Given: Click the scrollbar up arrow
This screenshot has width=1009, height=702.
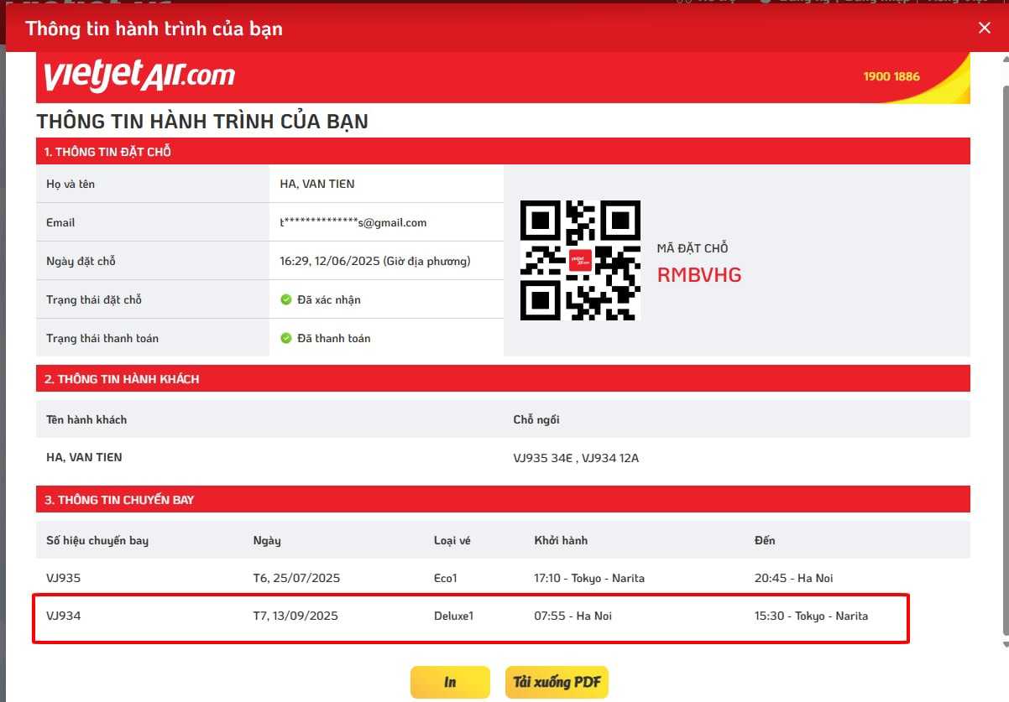Looking at the screenshot, I should tap(1003, 60).
